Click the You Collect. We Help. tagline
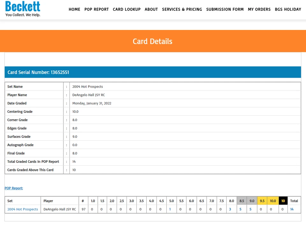The image size is (306, 225). click(23, 15)
